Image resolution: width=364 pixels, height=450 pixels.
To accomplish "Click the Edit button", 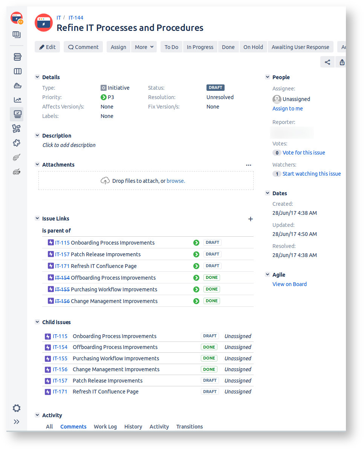I will [47, 47].
